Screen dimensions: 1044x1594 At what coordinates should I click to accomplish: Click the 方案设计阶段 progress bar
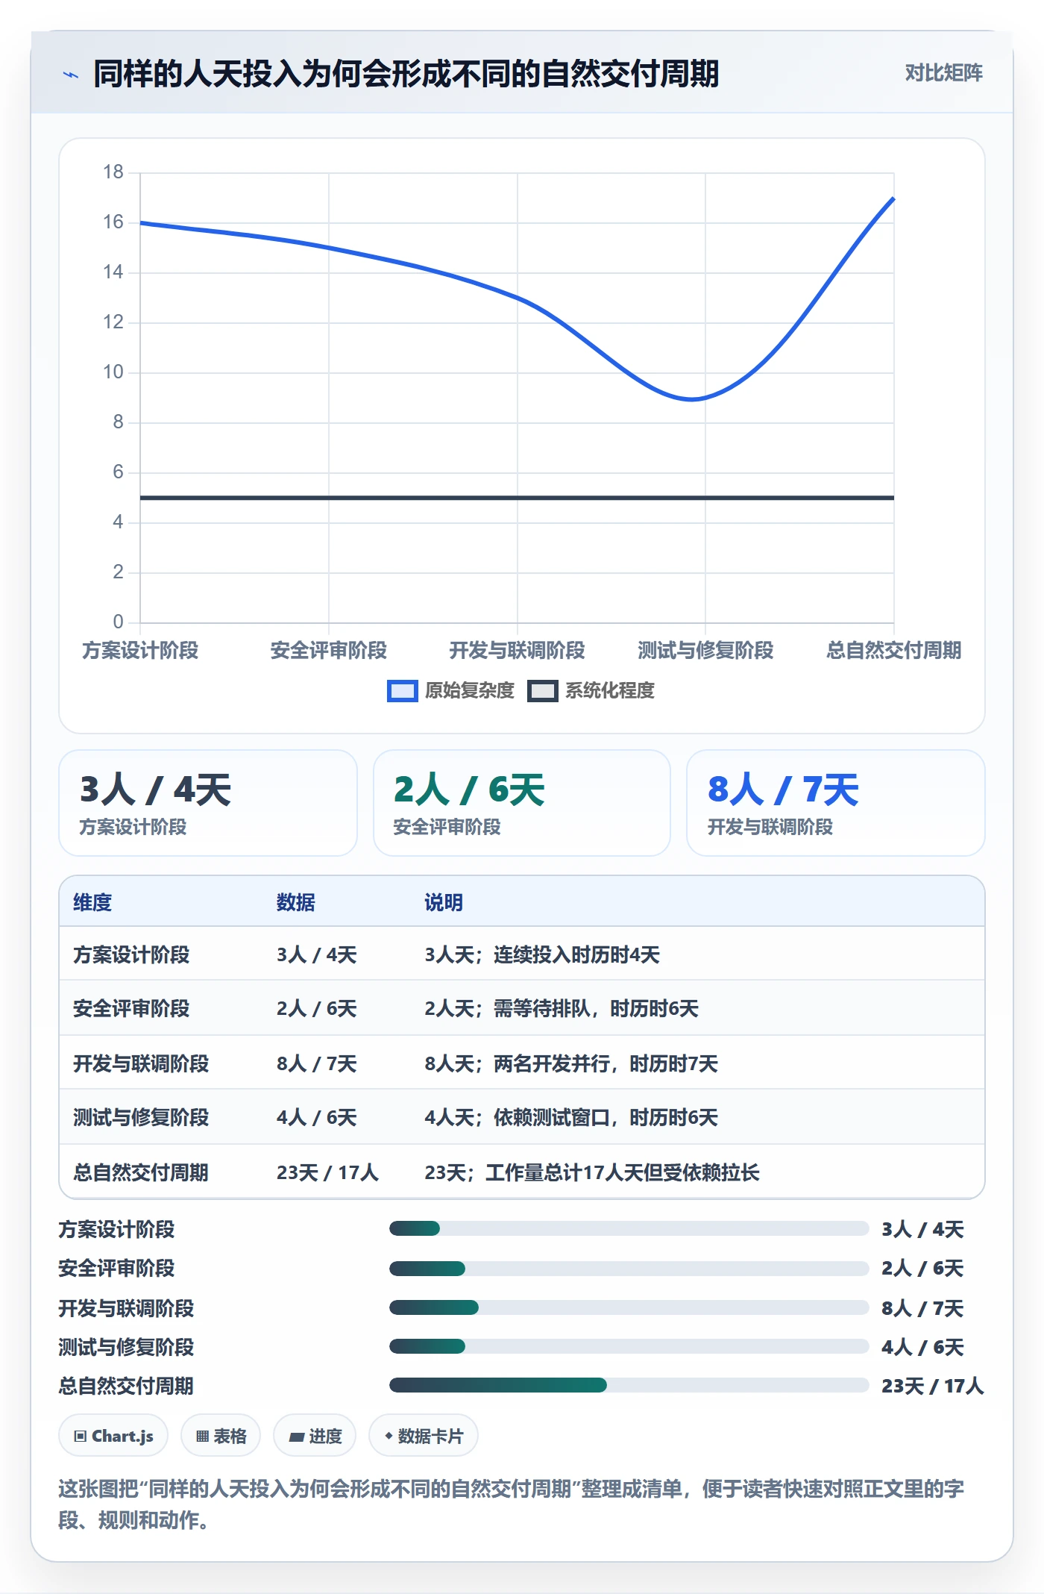click(x=629, y=1228)
